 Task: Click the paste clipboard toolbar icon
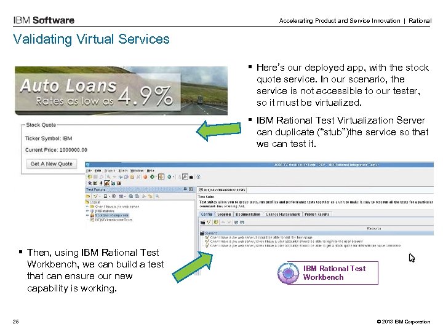point(132,176)
